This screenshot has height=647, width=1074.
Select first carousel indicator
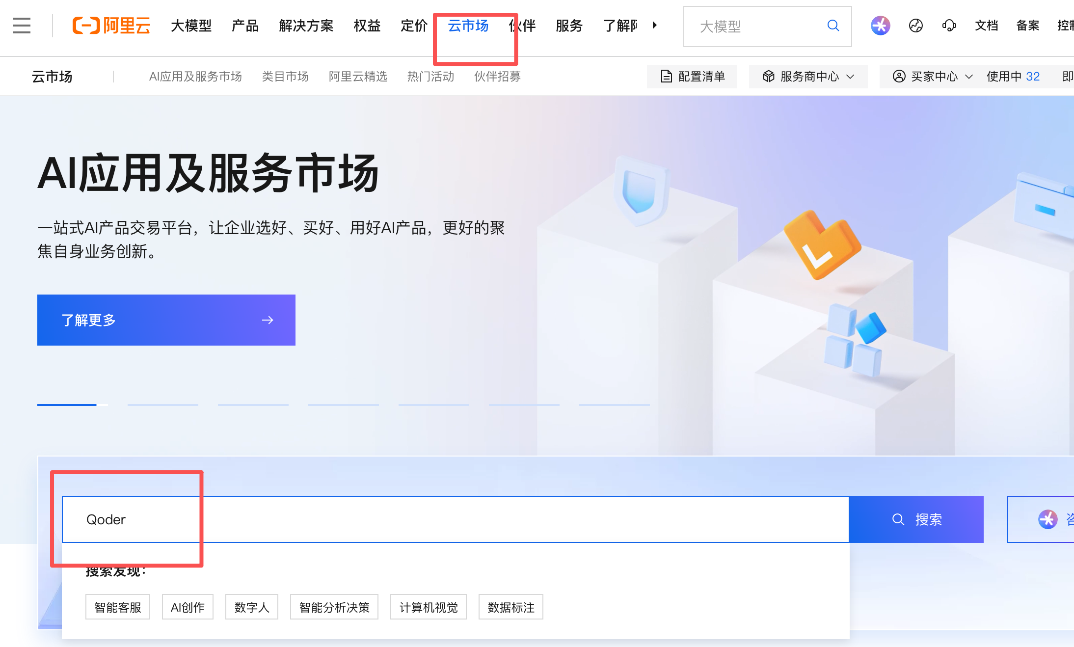[x=73, y=404]
